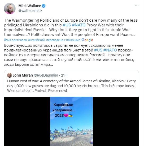Open the #US hashtag in original text
The image size is (144, 146).
point(67,25)
